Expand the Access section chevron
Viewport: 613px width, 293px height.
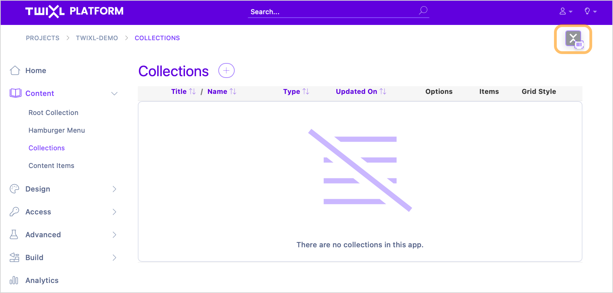click(x=114, y=212)
